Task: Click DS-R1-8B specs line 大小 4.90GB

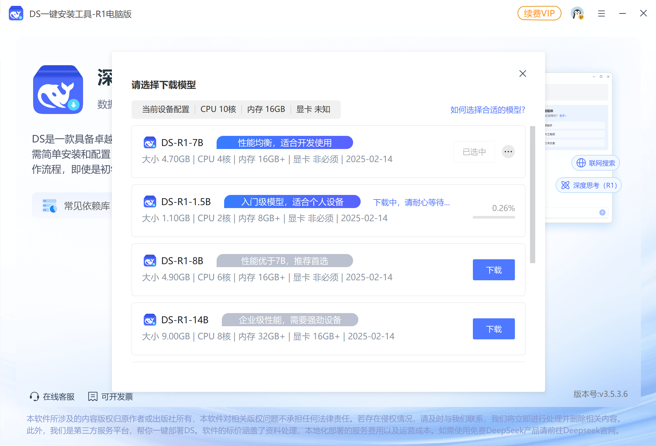Action: pyautogui.click(x=267, y=277)
